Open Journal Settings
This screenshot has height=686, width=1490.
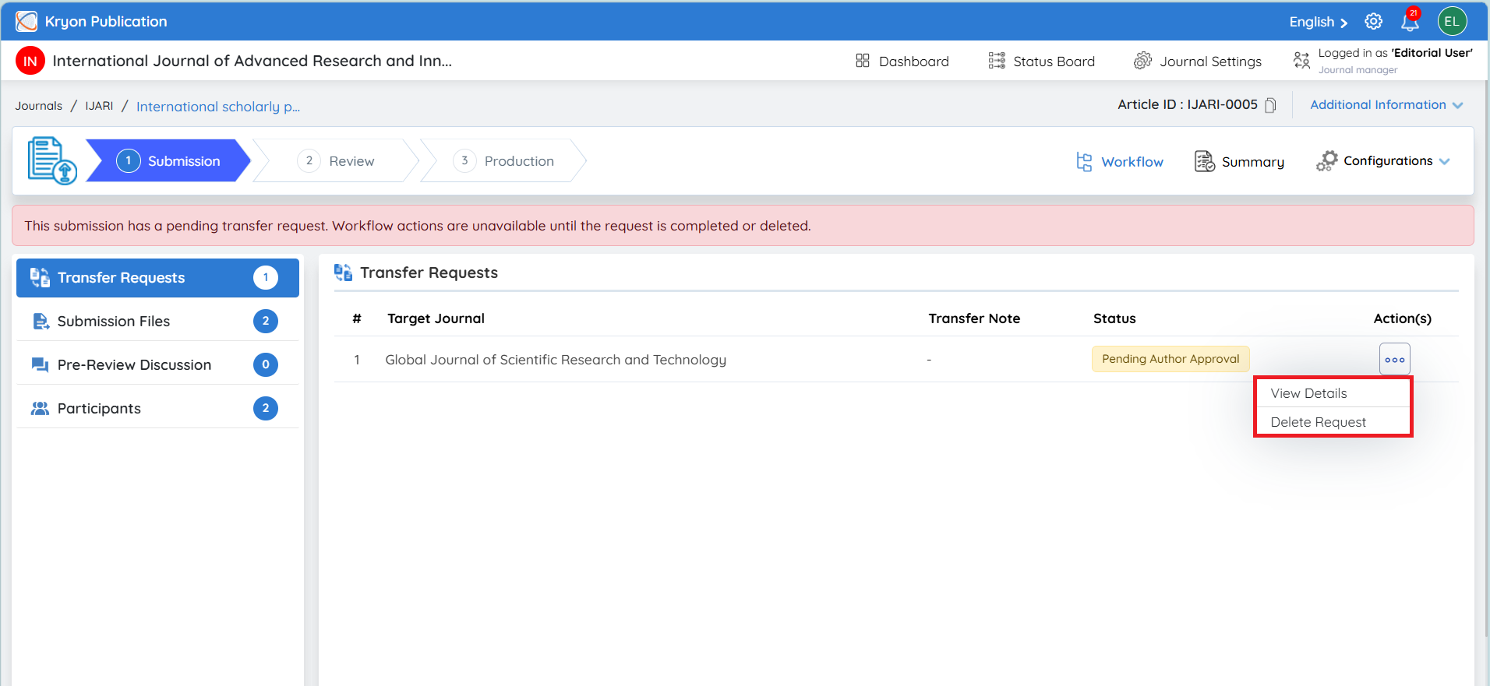tap(1197, 61)
